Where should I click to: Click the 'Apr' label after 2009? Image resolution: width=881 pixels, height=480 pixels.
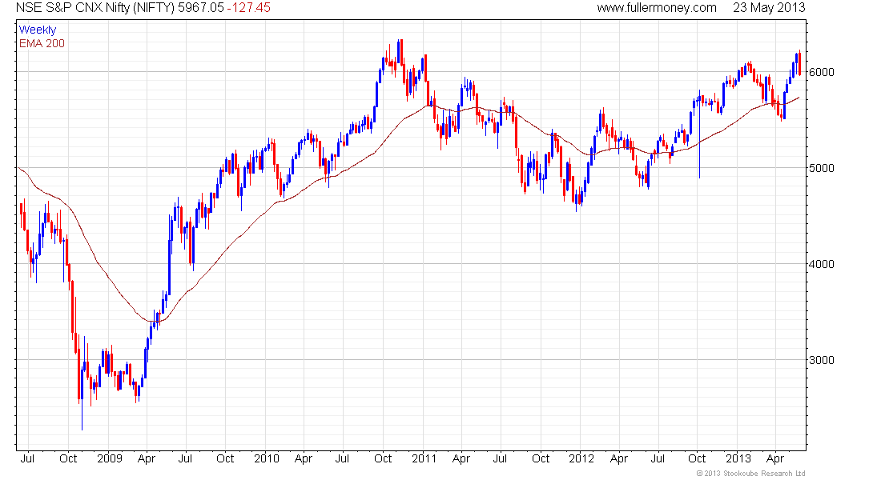[146, 459]
